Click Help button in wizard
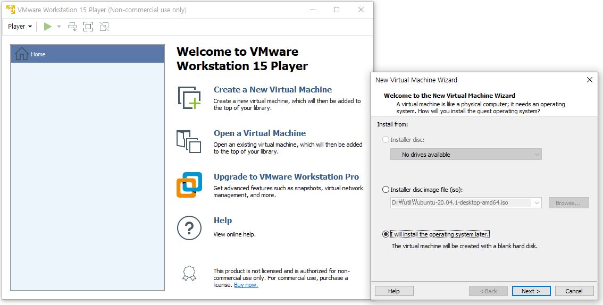The image size is (603, 305). pos(394,291)
